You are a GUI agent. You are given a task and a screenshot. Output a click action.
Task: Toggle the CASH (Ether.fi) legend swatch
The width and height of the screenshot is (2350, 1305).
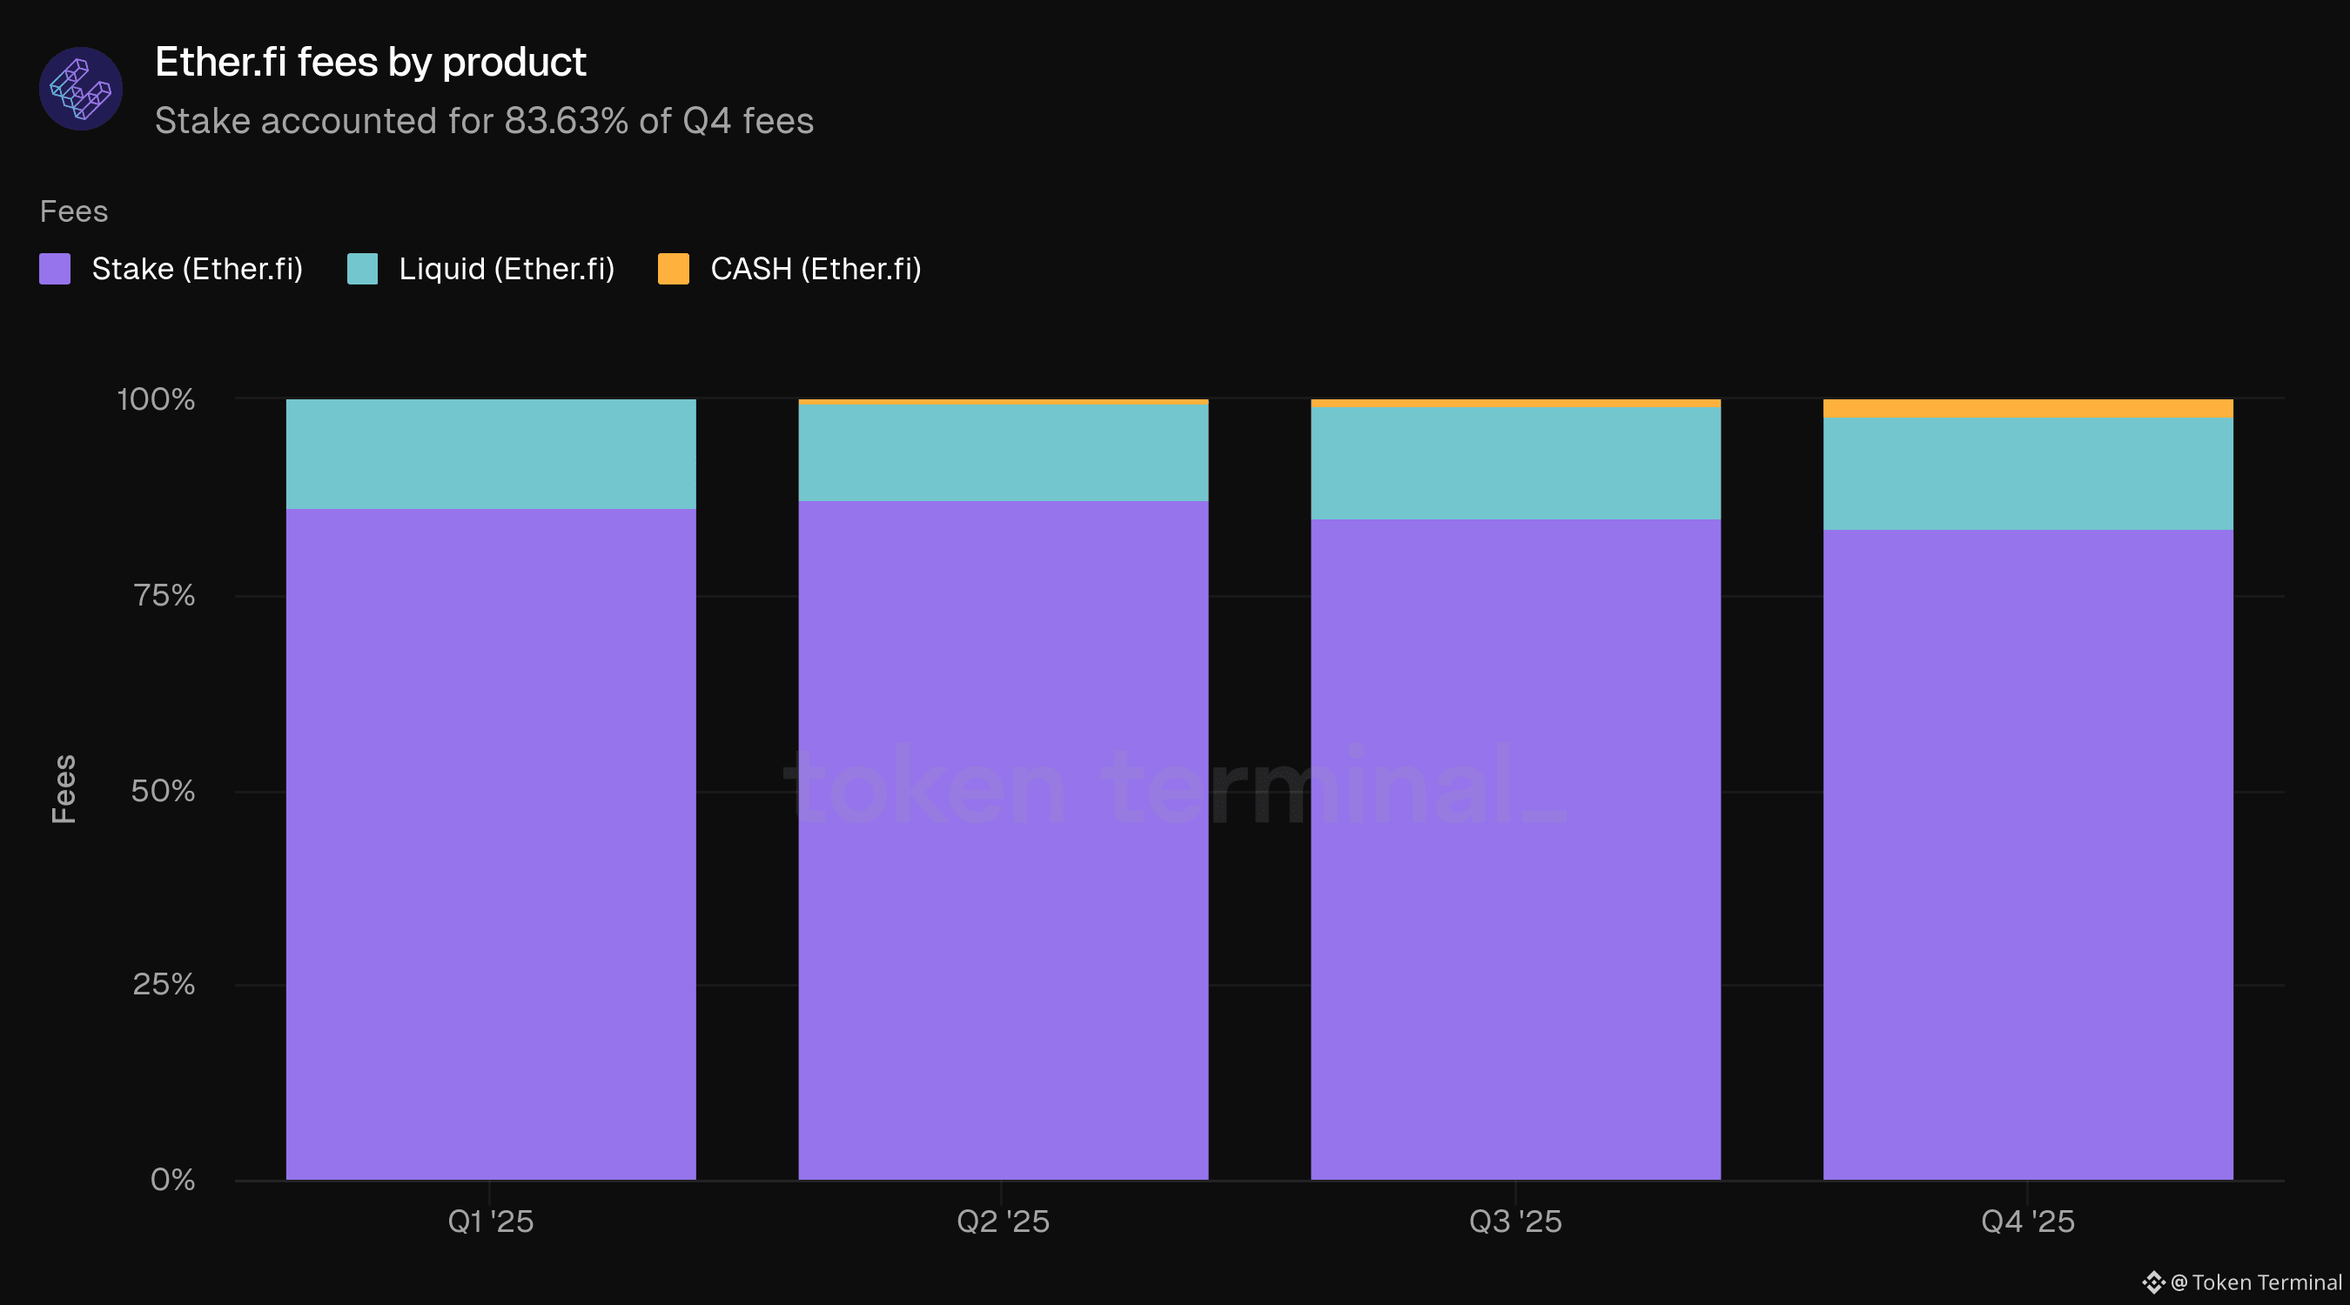674,269
